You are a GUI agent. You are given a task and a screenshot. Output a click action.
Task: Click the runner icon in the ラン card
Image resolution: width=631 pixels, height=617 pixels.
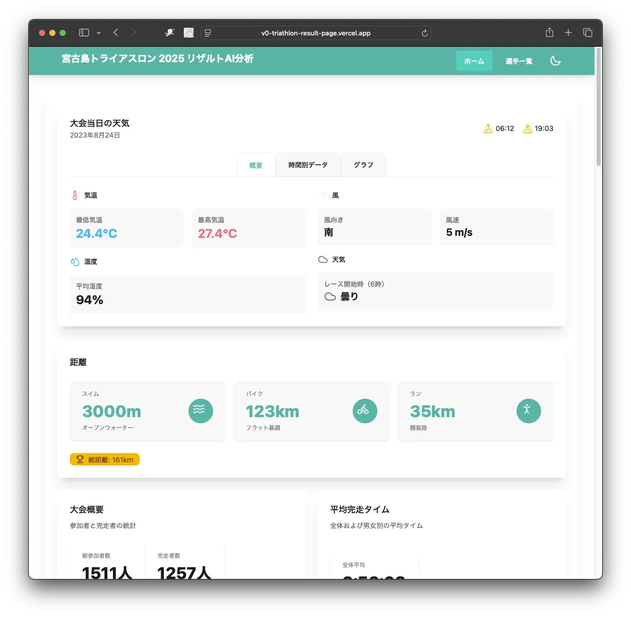[x=528, y=411]
